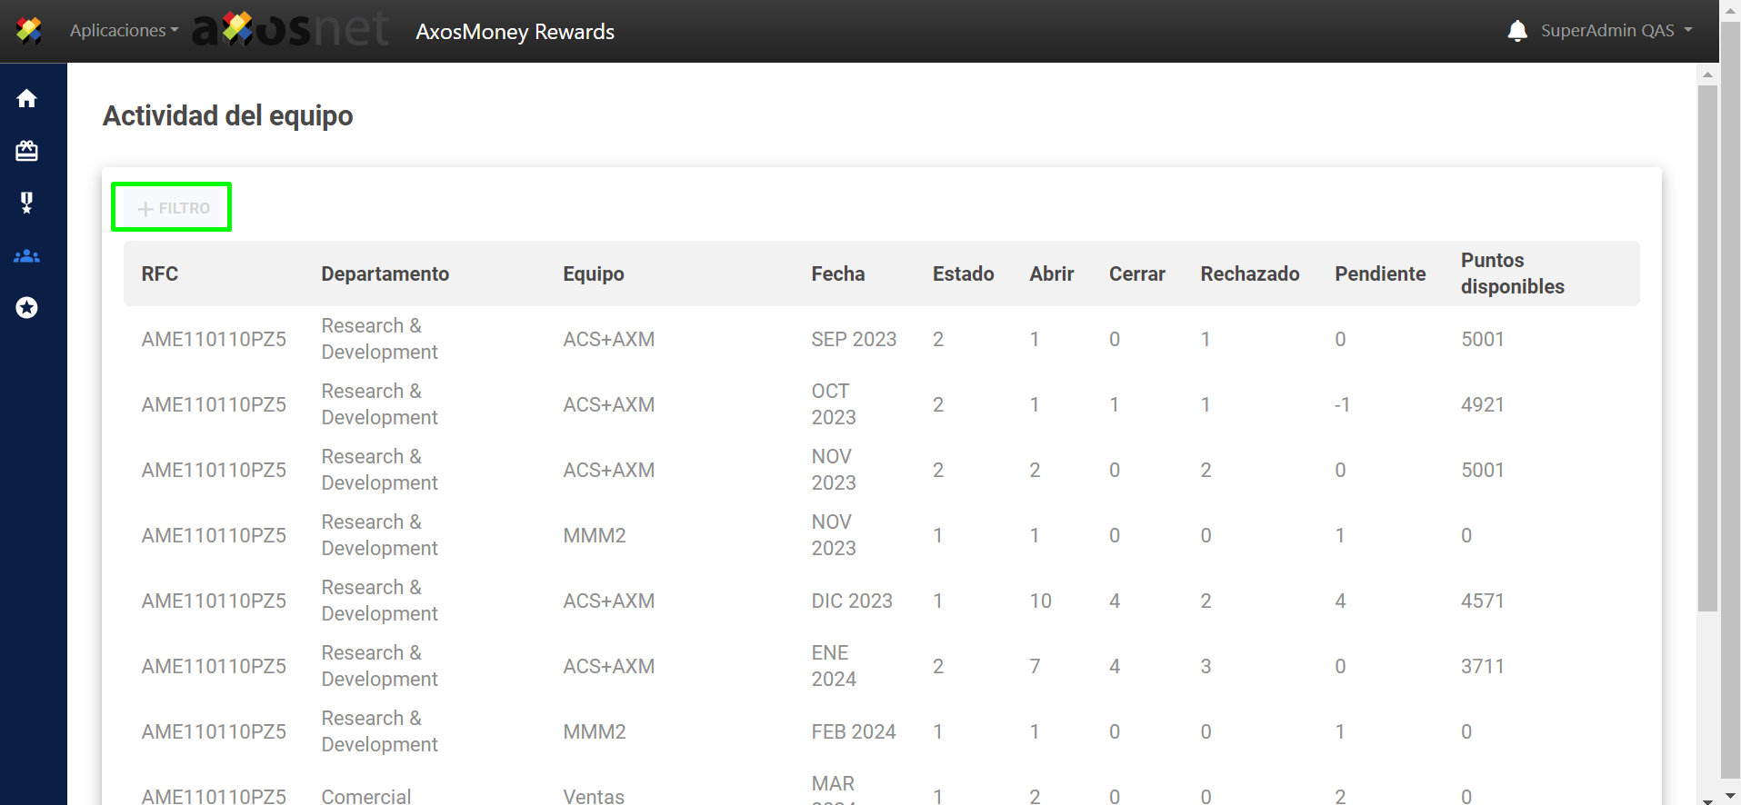1741x805 pixels.
Task: Open the gift card rewards sidebar icon
Action: [27, 151]
